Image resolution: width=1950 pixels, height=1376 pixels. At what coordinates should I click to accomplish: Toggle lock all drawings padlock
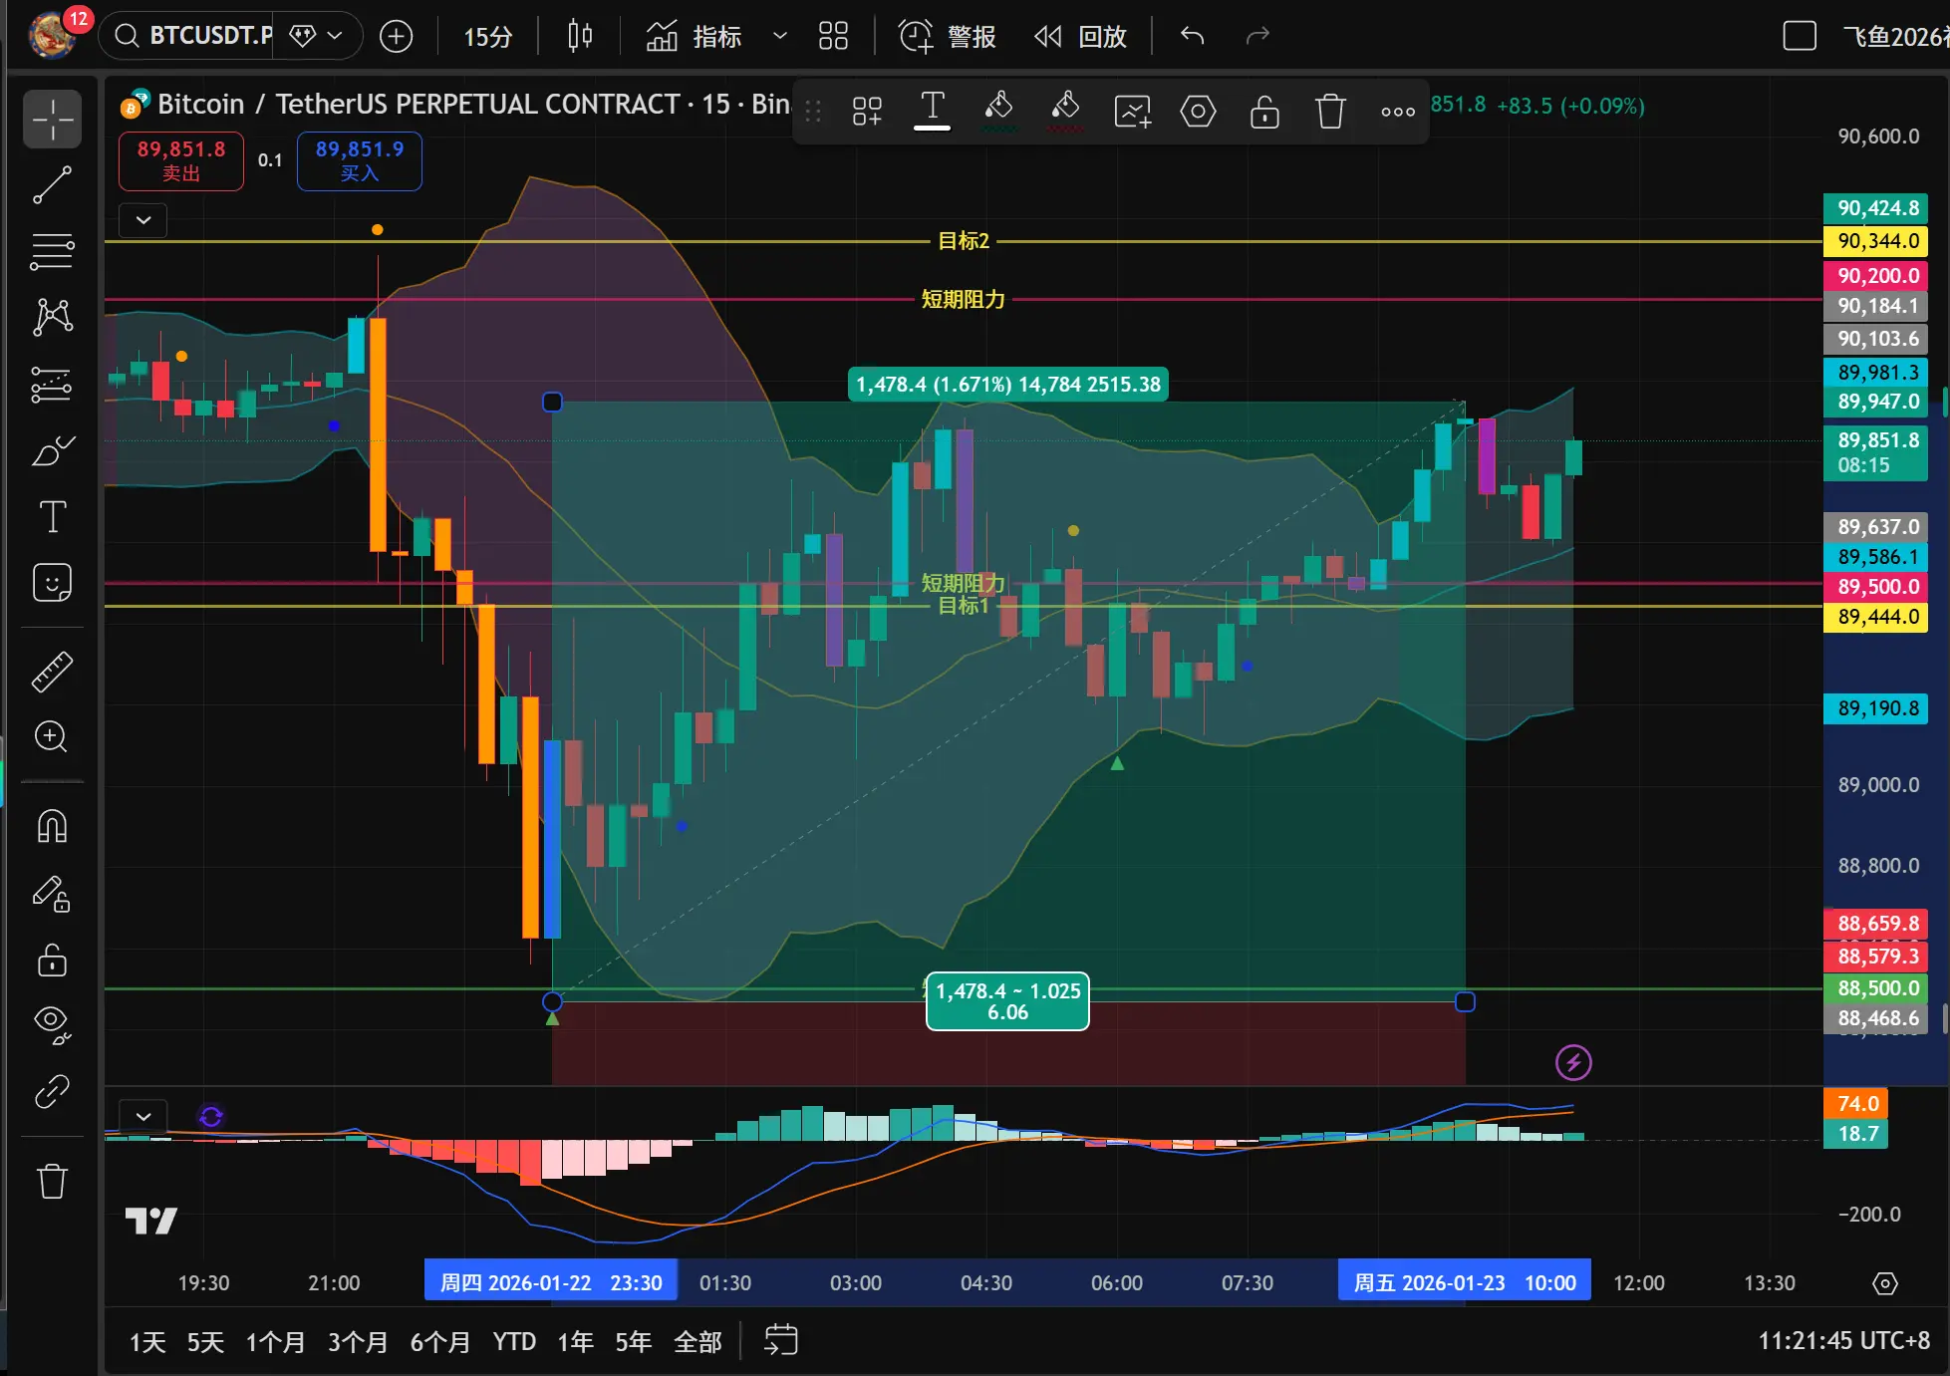[52, 961]
